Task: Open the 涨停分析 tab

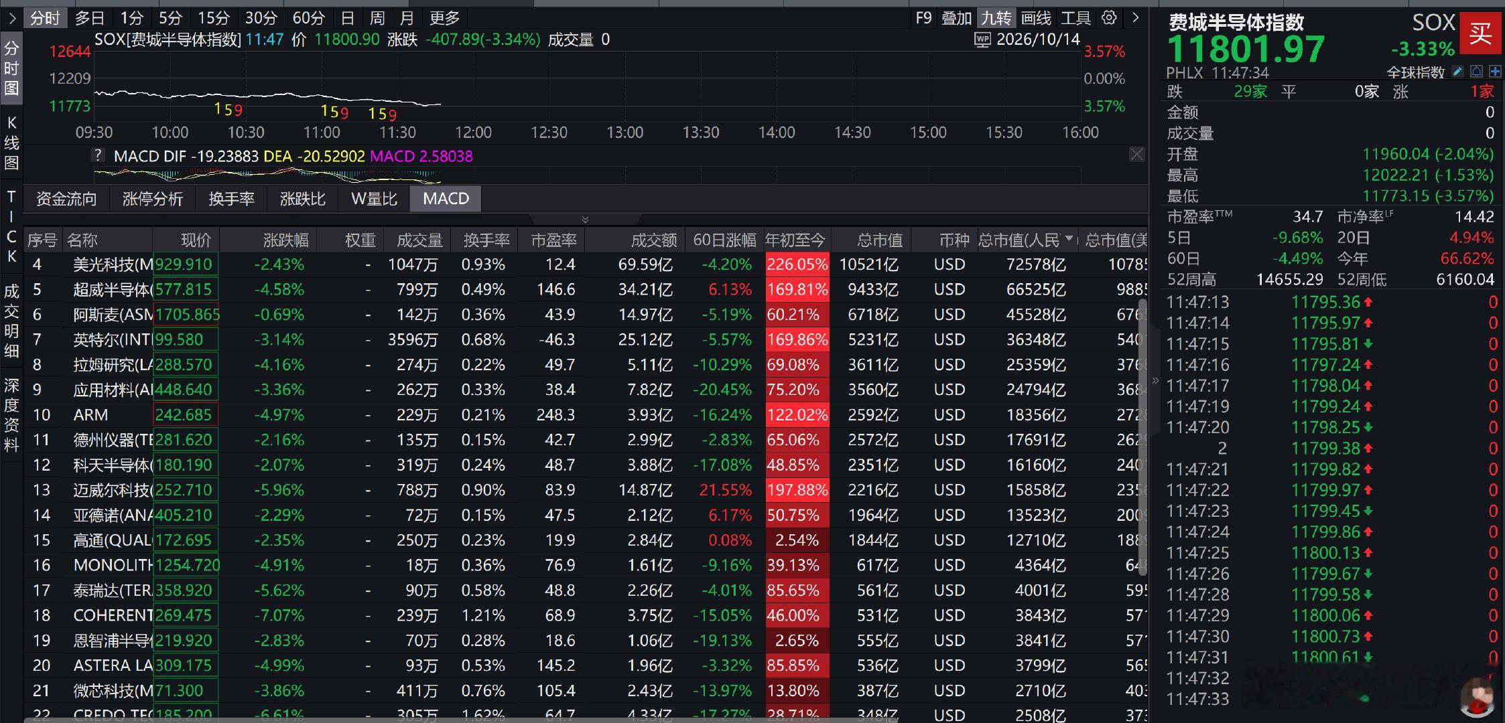Action: (152, 199)
